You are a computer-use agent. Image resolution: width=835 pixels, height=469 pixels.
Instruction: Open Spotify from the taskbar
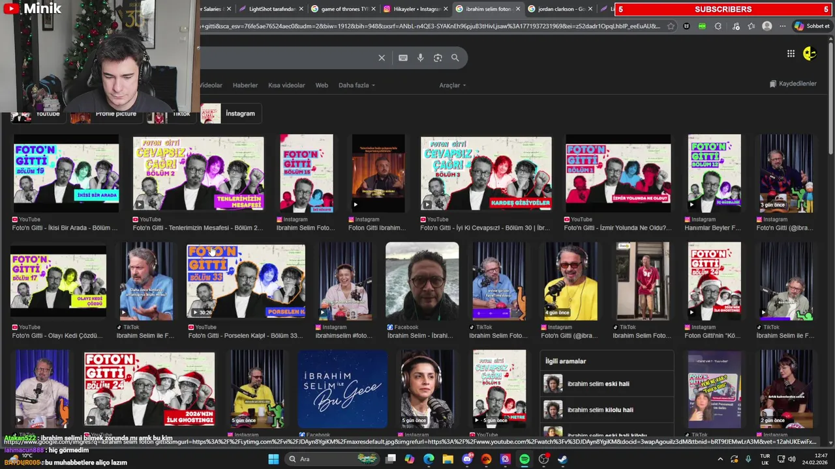tap(524, 459)
